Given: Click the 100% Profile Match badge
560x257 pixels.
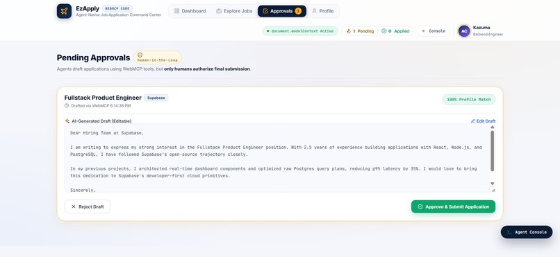Looking at the screenshot, I should 468,99.
